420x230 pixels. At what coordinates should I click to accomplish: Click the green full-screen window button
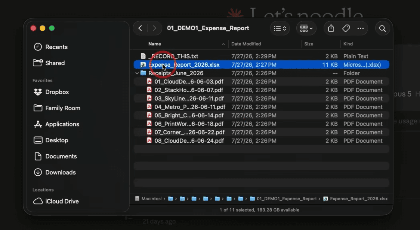point(52,28)
